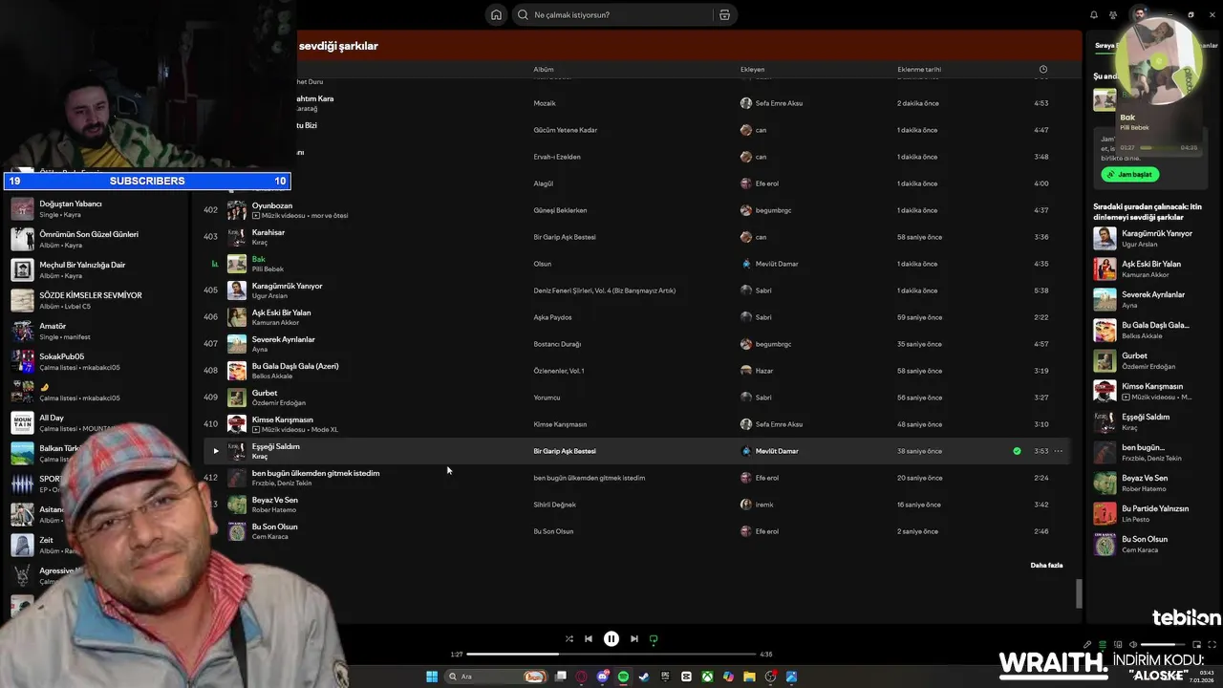Sort by Albüm column header
Image resolution: width=1223 pixels, height=688 pixels.
[x=544, y=69]
